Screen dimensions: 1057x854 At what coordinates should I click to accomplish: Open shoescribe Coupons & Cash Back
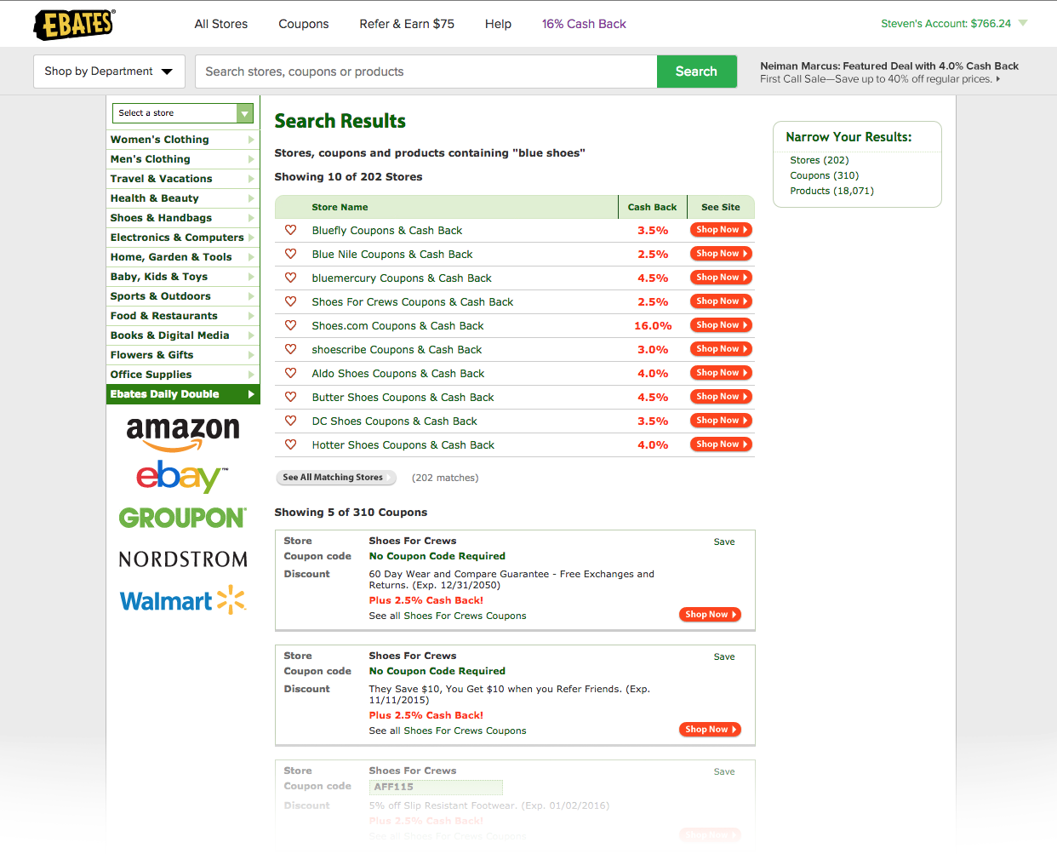click(x=397, y=350)
